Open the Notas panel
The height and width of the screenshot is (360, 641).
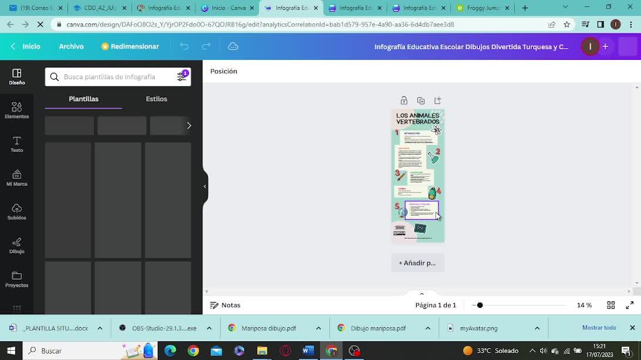pos(225,305)
